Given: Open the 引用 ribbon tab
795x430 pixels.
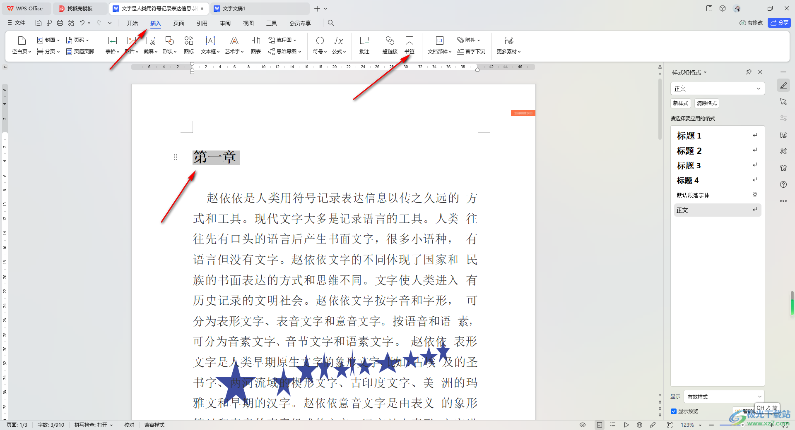Looking at the screenshot, I should [202, 23].
